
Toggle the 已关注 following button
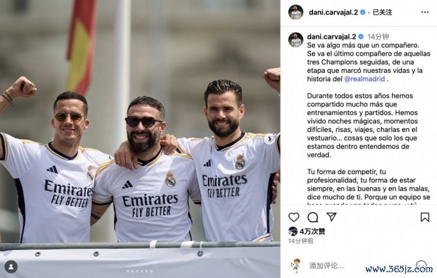(382, 12)
